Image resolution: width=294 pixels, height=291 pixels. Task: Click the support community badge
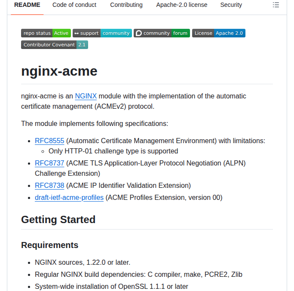pyautogui.click(x=102, y=33)
